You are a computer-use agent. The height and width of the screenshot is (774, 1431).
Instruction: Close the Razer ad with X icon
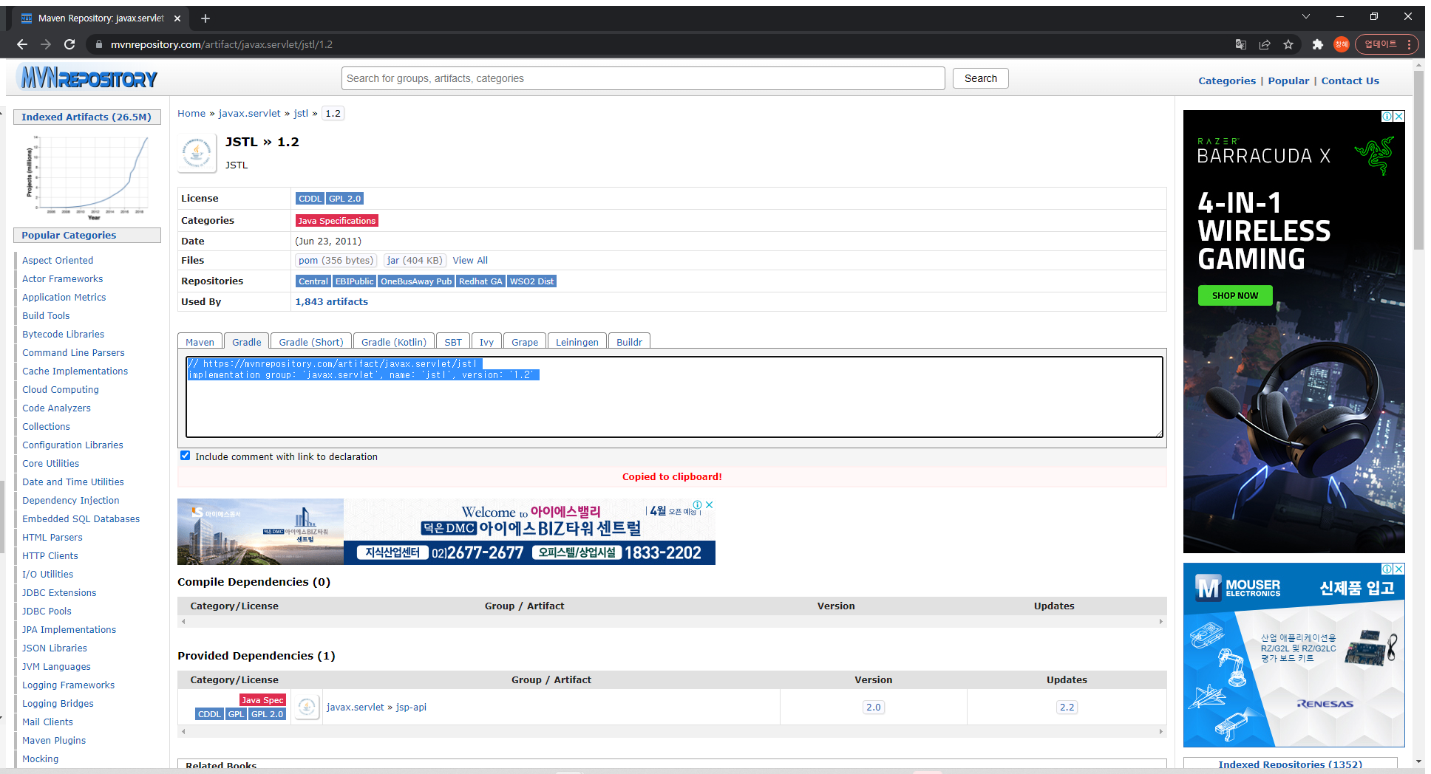coord(1399,116)
